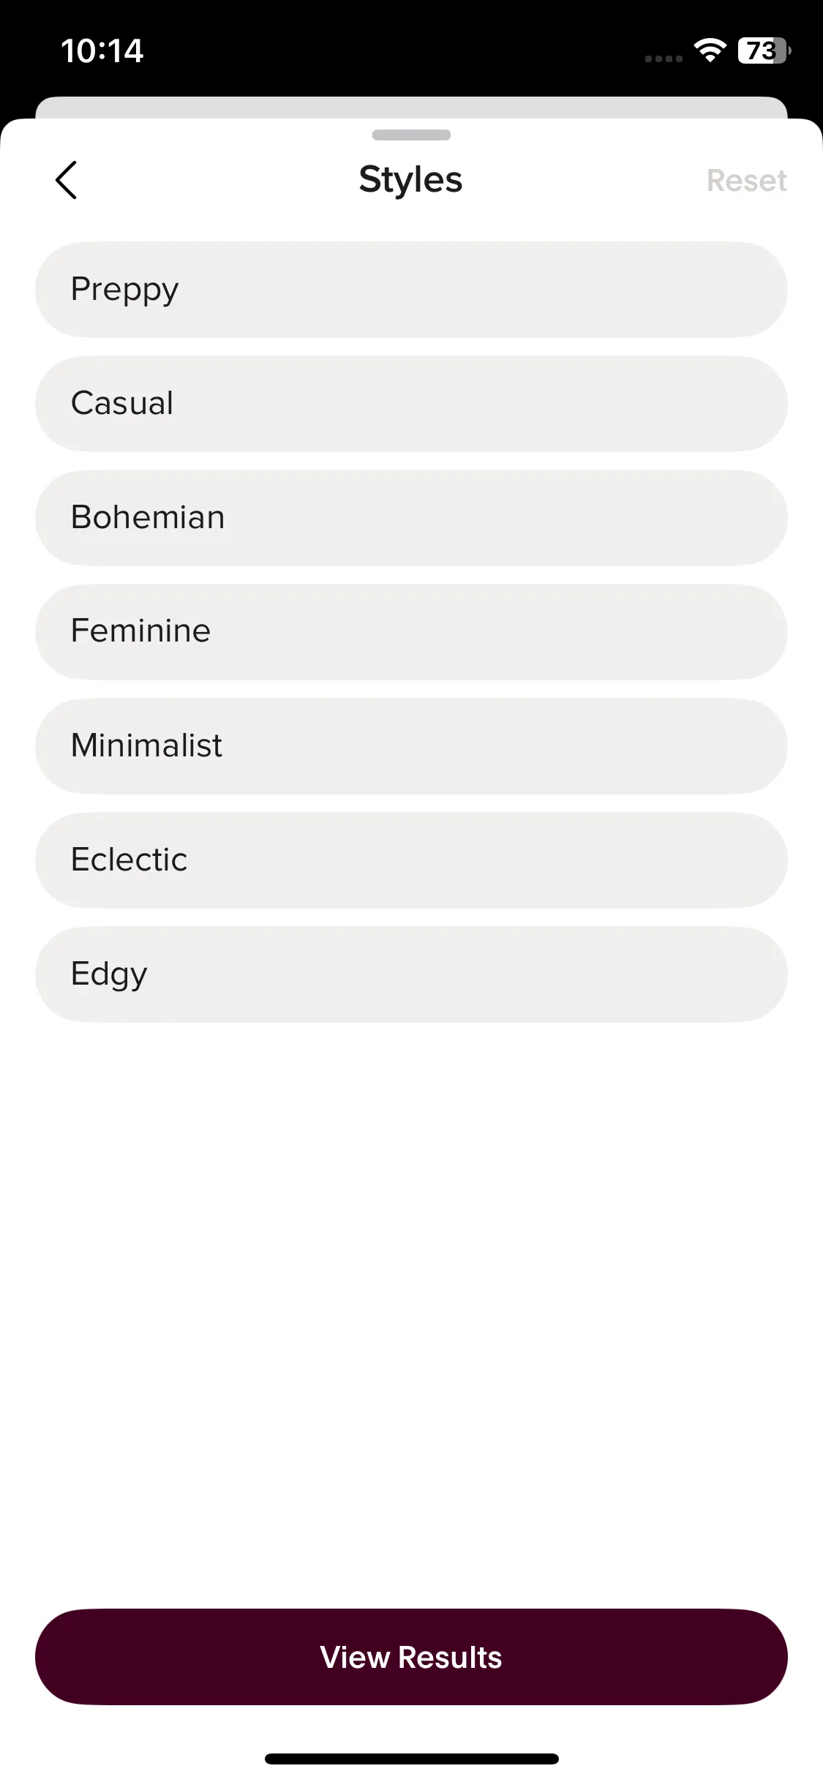Tap the cellular signal dots in status bar
Viewport: 823px width, 1782px height.
664,59
